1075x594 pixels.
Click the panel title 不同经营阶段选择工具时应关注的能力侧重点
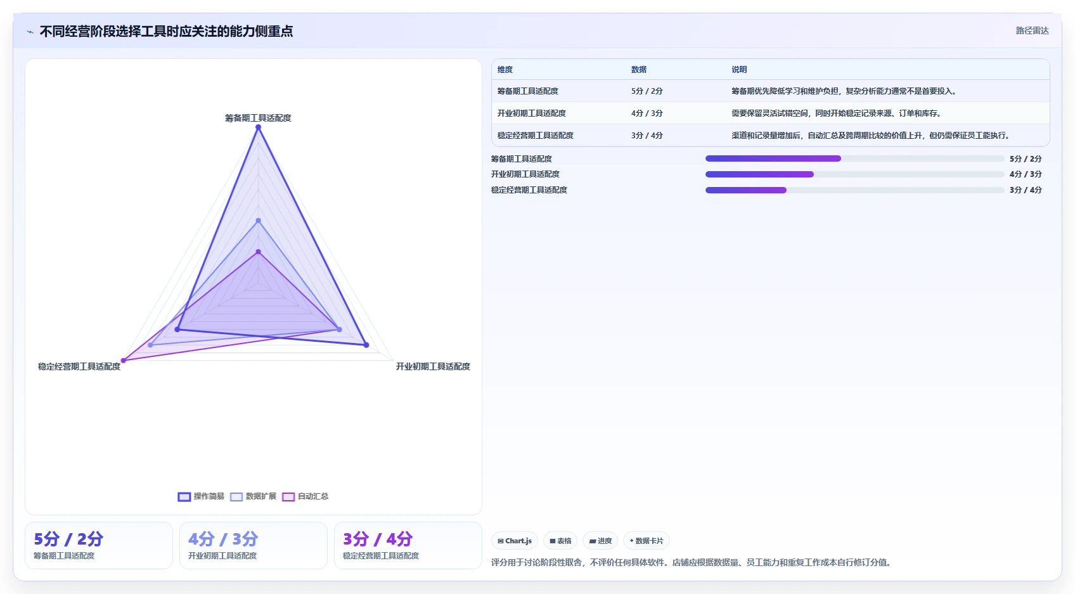pos(166,31)
